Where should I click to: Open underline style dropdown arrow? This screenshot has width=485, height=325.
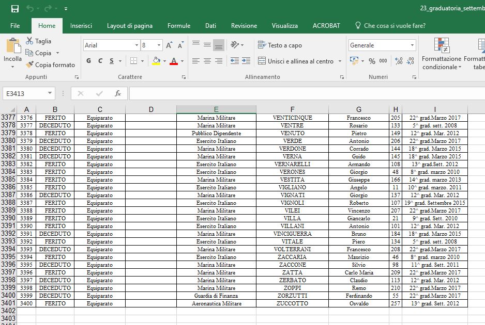tap(120, 61)
